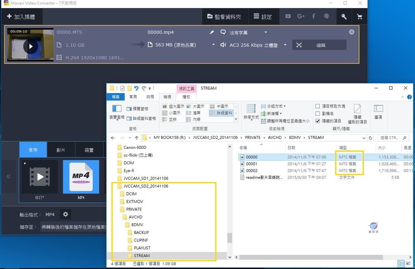
Task: Toggle the details pane in Explorer
Action: [141, 119]
